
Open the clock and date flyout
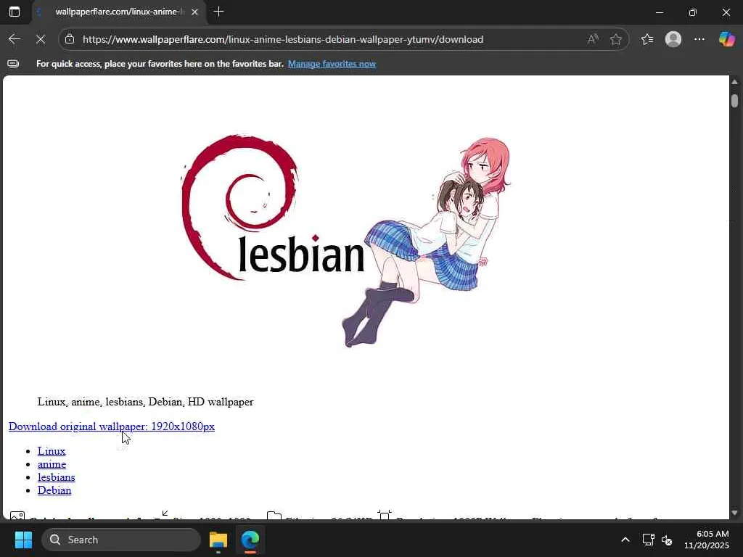click(706, 540)
